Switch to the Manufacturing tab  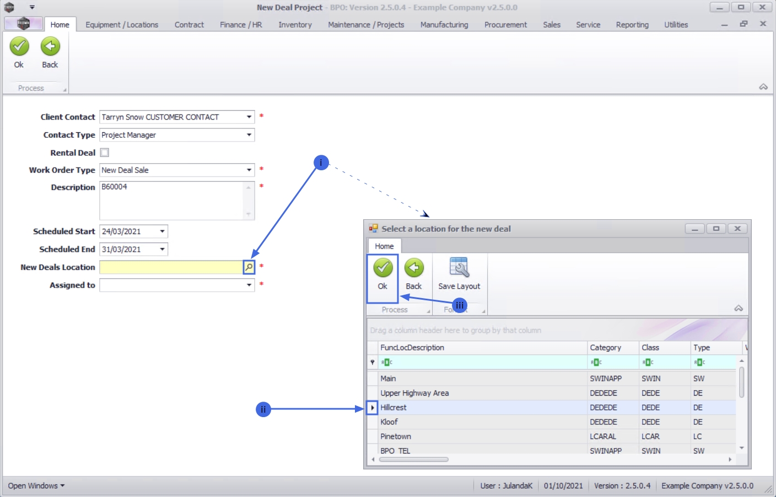click(x=444, y=25)
